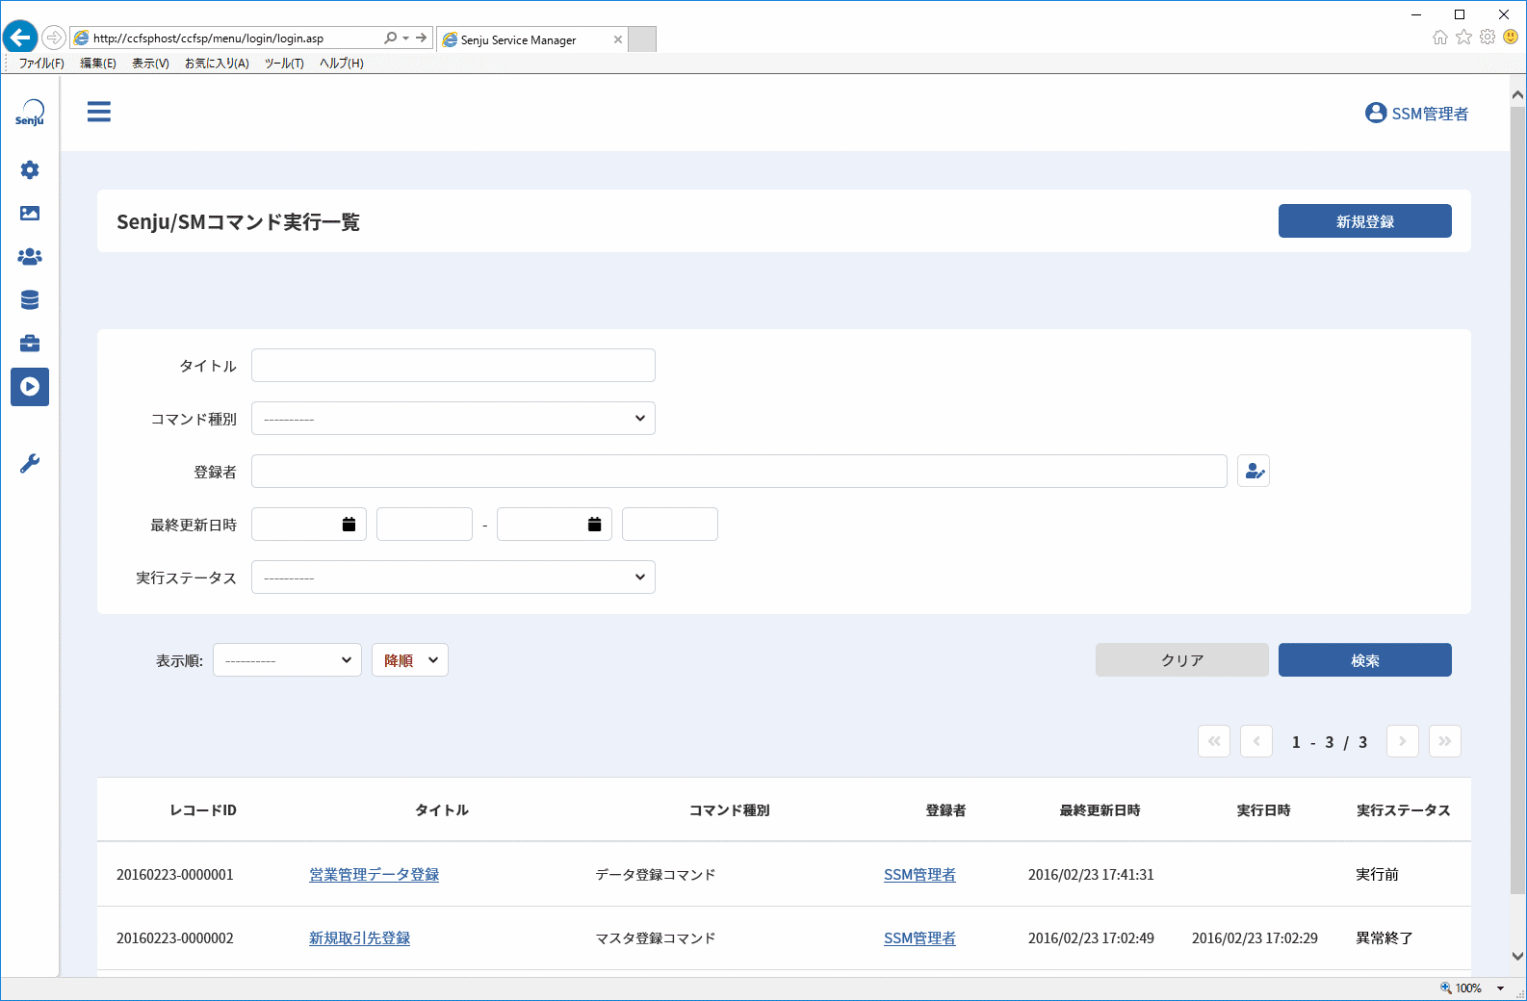Click the 新規登録 button
The width and height of the screenshot is (1527, 1001).
click(x=1365, y=221)
